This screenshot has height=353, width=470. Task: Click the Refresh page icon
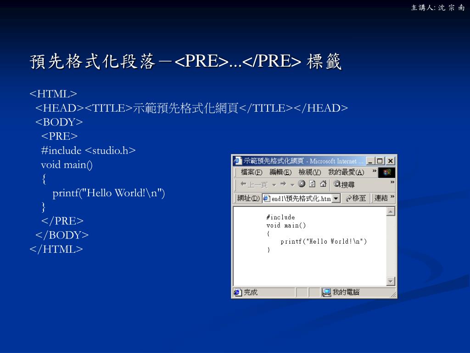(x=312, y=184)
